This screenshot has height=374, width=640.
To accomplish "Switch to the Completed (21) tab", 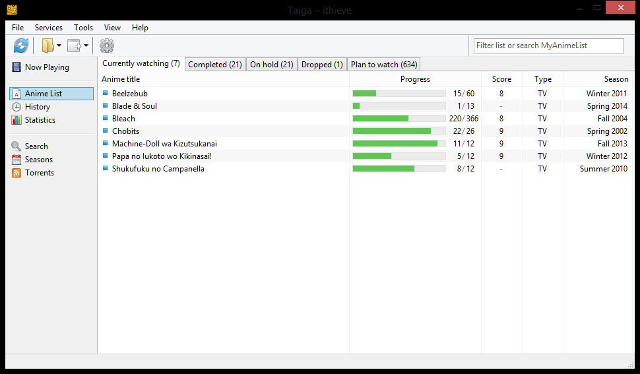I will coord(215,65).
